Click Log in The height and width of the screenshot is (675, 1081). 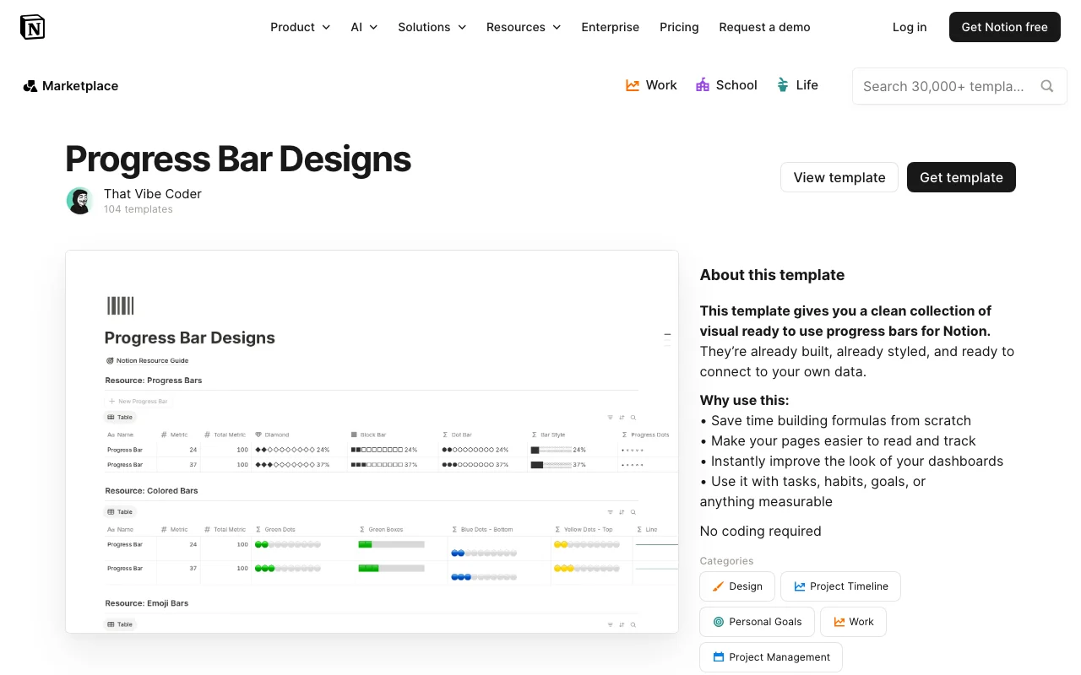[x=910, y=27]
